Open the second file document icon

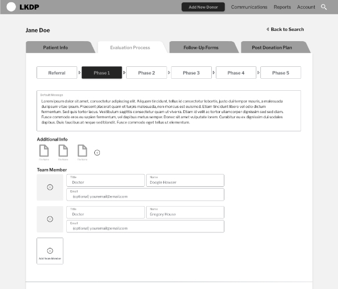click(x=63, y=151)
